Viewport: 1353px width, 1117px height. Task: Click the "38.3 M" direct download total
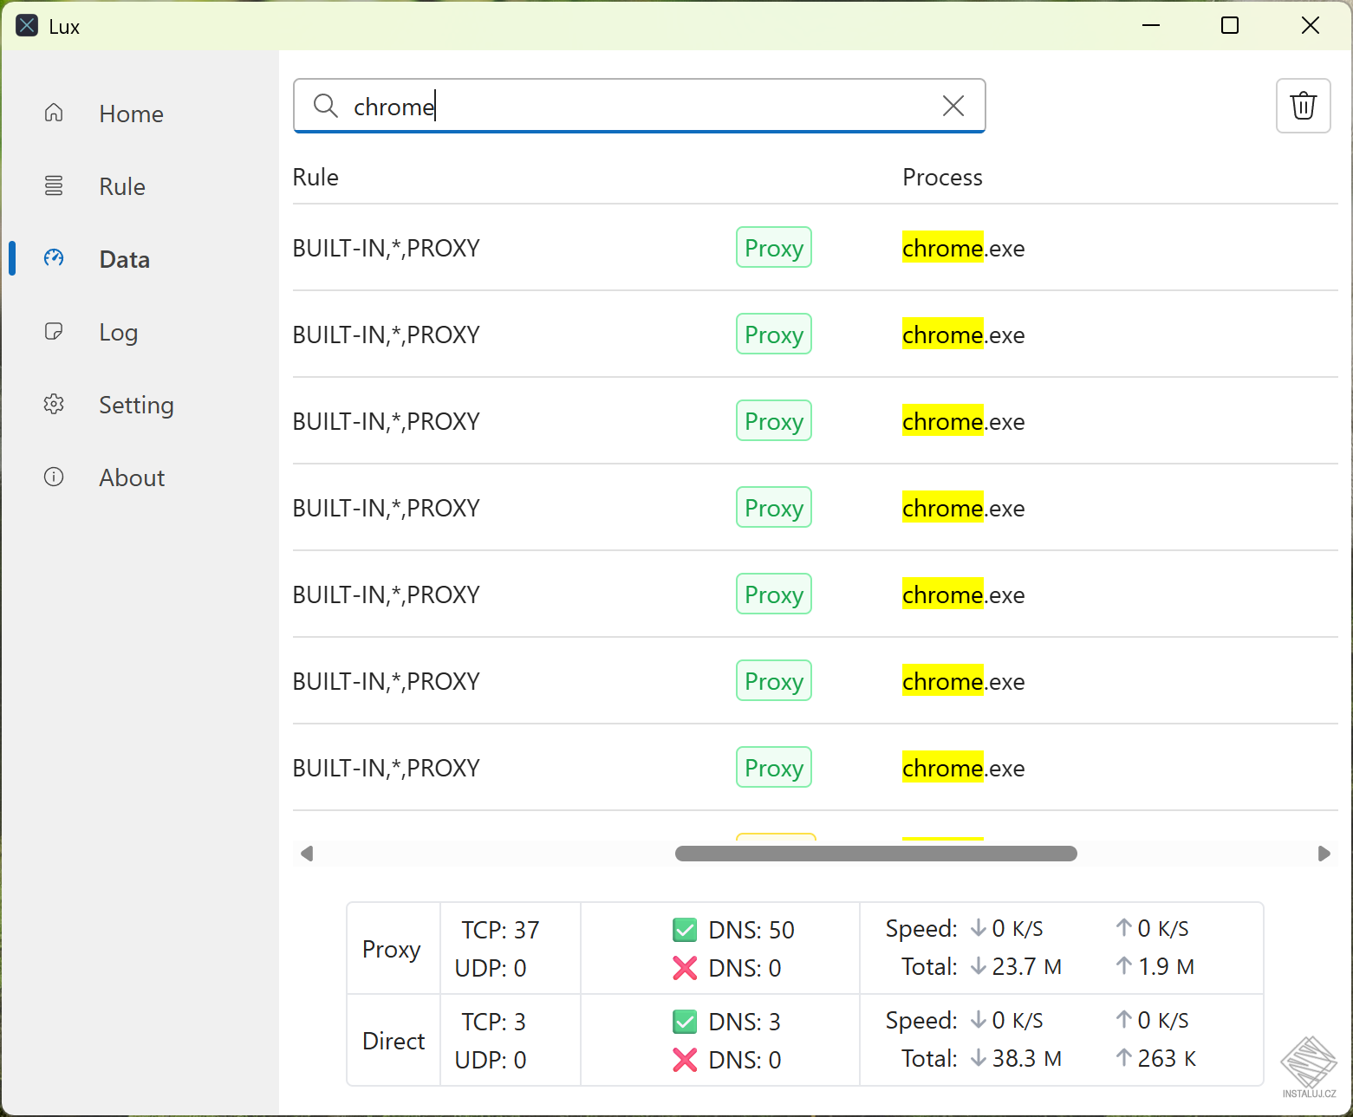click(x=1026, y=1058)
